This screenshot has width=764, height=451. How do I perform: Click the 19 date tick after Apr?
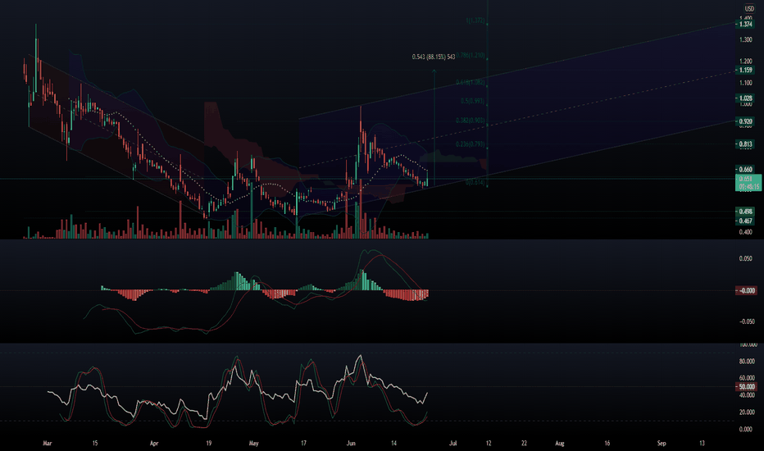(x=208, y=444)
